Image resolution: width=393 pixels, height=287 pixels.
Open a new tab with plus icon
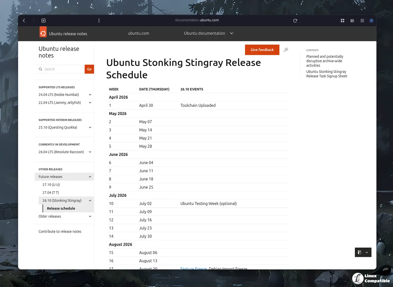[44, 21]
